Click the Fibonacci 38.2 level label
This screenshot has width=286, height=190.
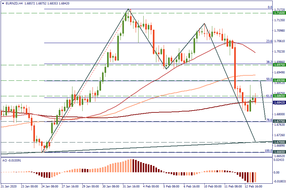click(x=269, y=62)
